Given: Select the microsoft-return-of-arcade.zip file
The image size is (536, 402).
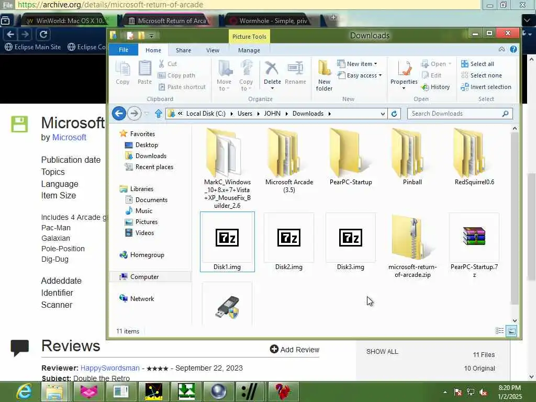Looking at the screenshot, I should (x=412, y=245).
